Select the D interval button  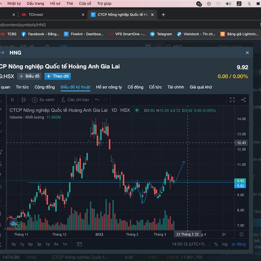pos(12,100)
